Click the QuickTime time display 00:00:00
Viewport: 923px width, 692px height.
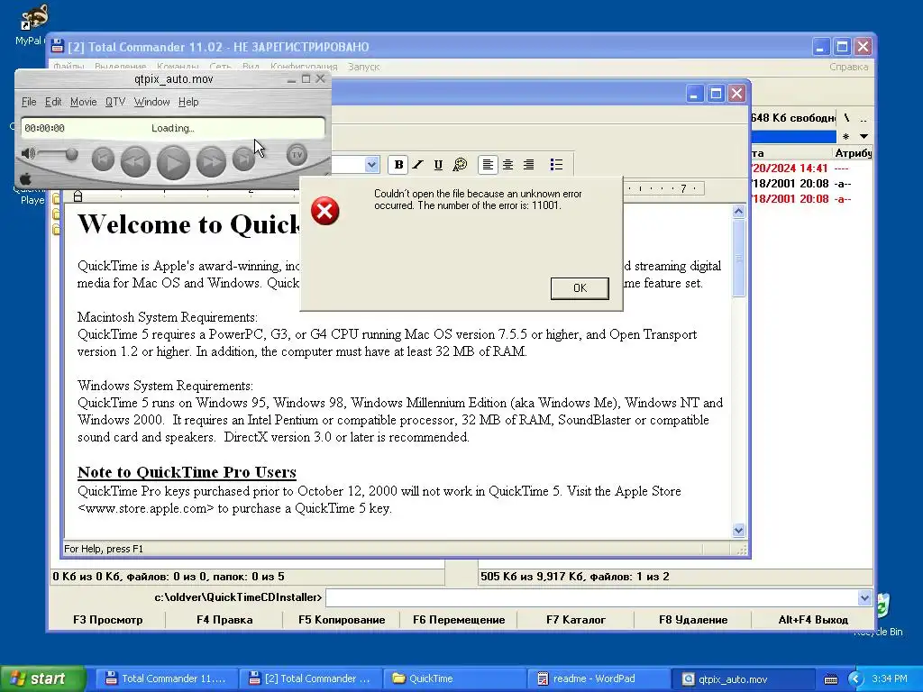click(x=45, y=128)
